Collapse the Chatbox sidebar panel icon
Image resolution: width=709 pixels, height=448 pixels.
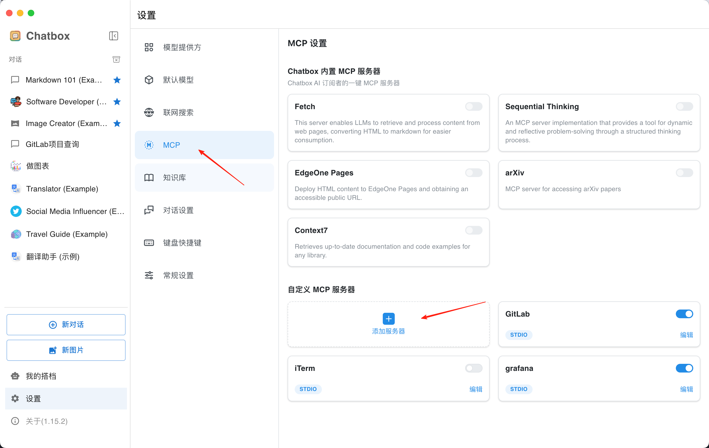(113, 36)
